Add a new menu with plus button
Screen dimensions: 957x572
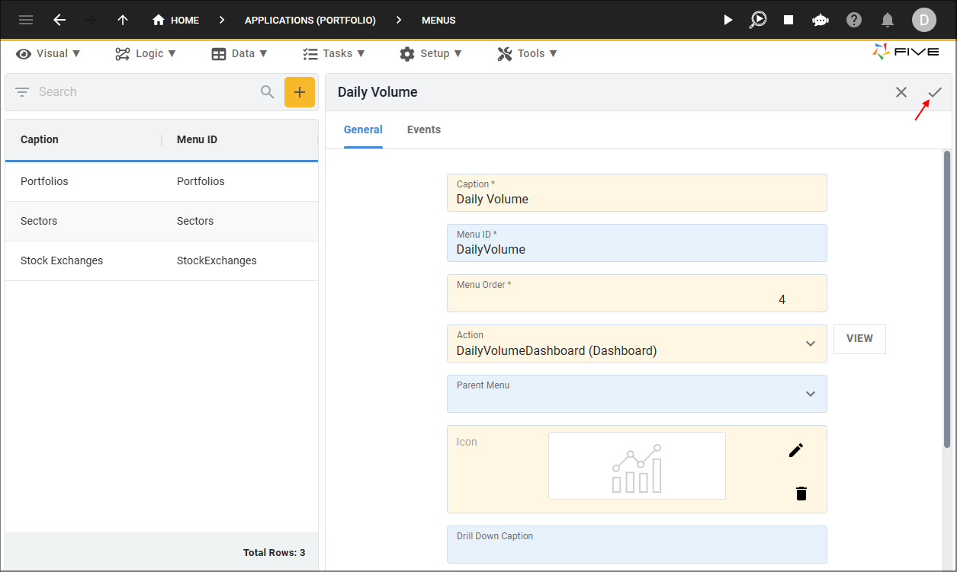tap(300, 92)
